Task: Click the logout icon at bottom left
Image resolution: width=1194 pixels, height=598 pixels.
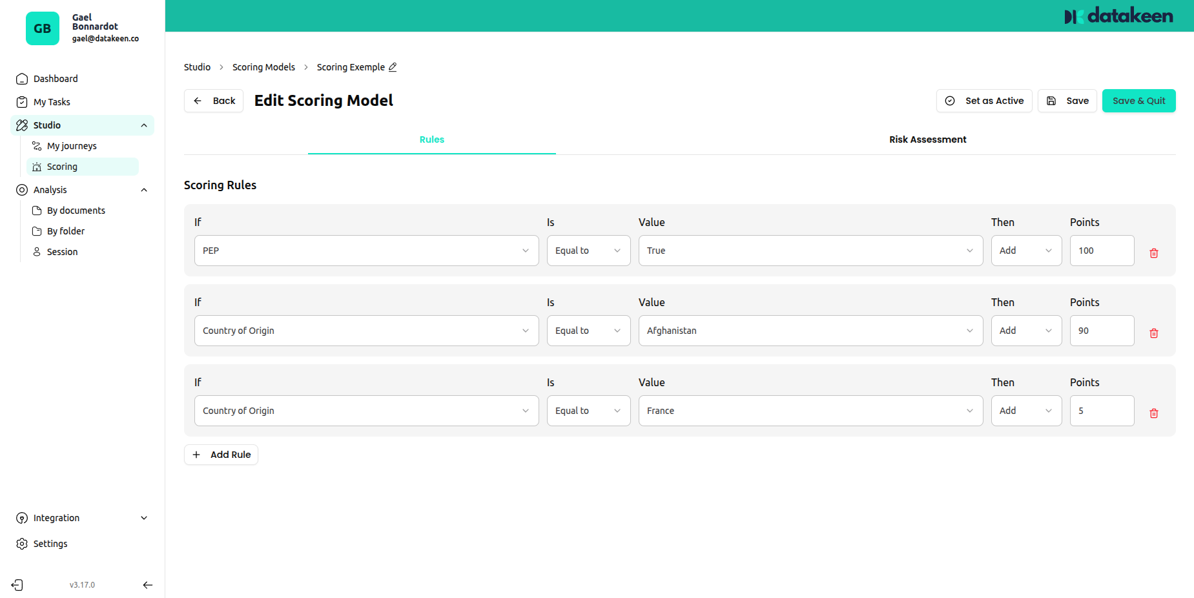Action: [17, 584]
